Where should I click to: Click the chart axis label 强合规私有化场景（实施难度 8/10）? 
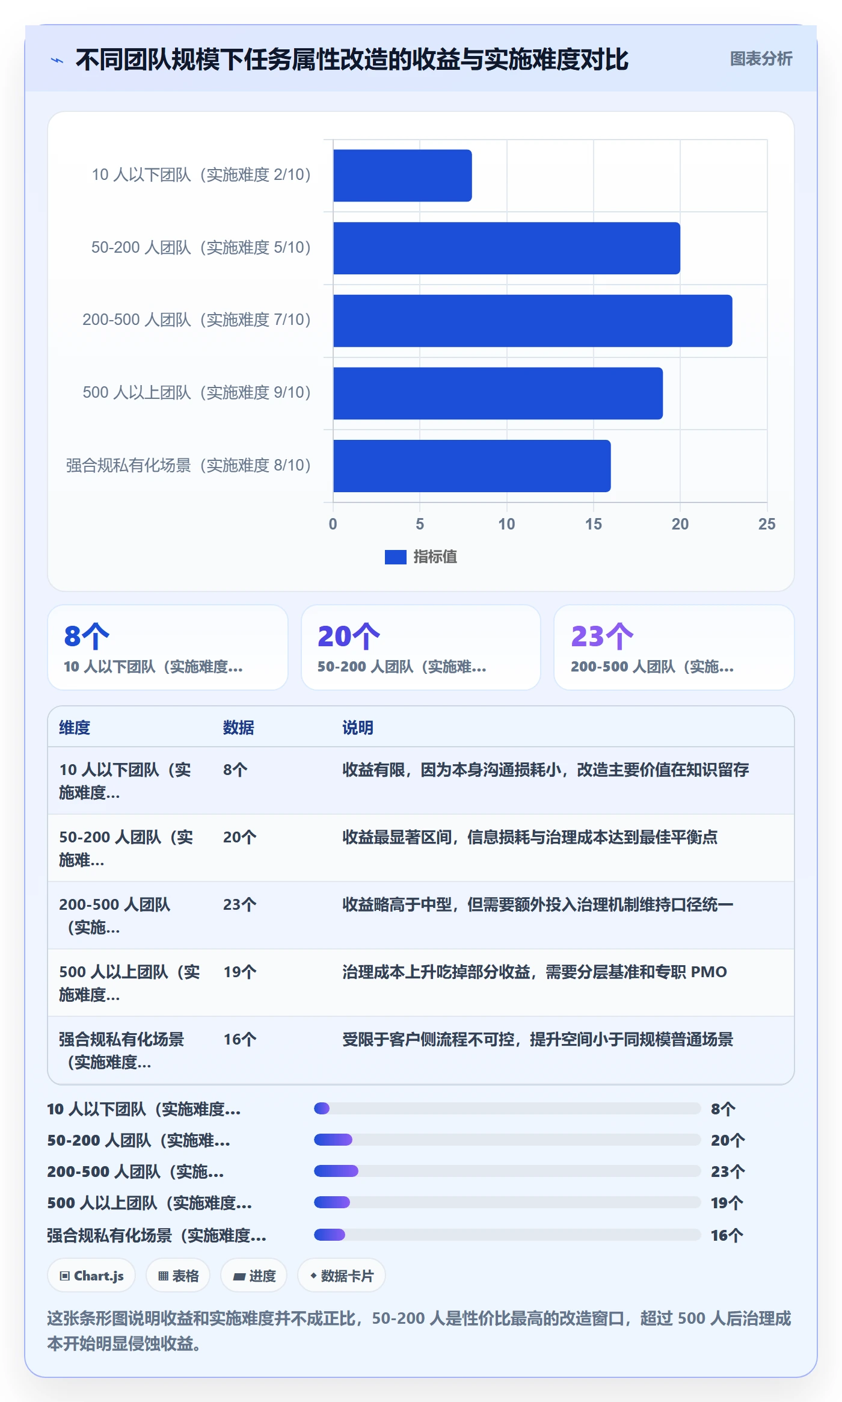click(188, 466)
